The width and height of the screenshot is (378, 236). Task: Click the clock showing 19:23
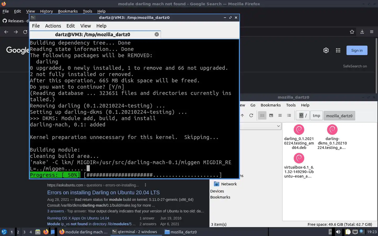pyautogui.click(x=372, y=232)
